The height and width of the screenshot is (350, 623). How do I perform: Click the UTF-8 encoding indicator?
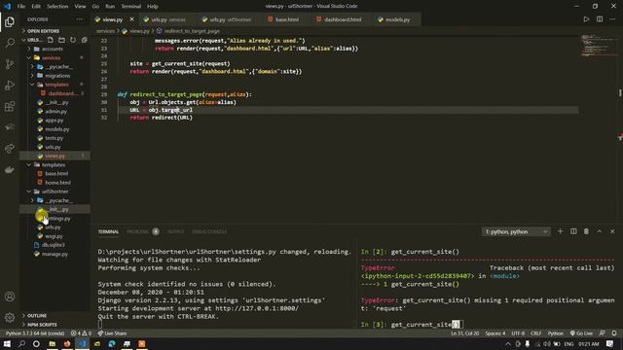point(518,333)
